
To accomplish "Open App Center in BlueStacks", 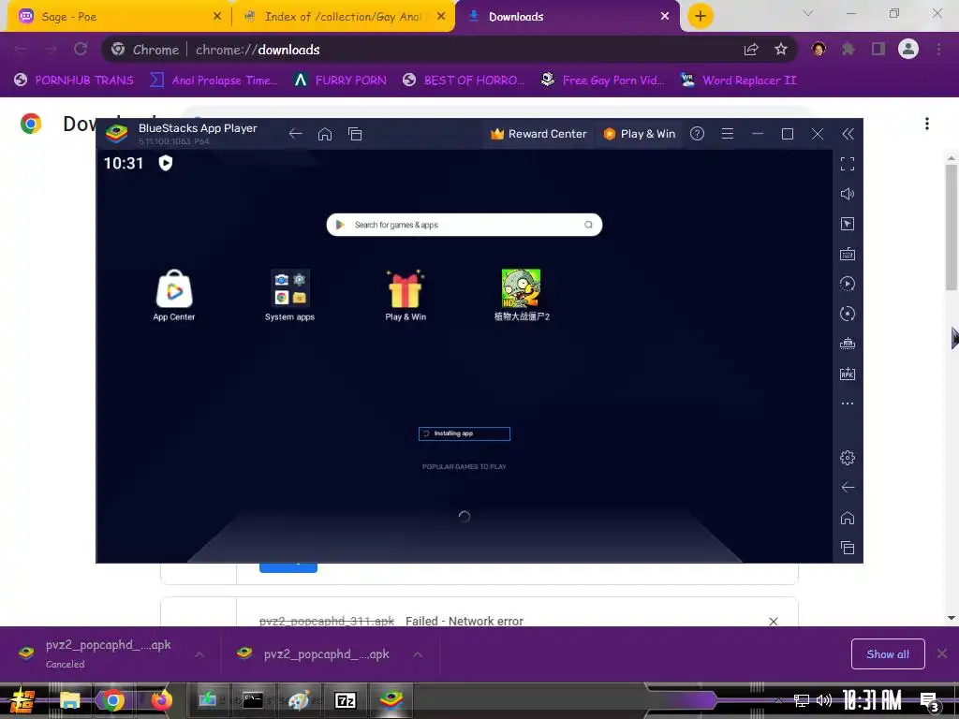I will click(x=174, y=295).
